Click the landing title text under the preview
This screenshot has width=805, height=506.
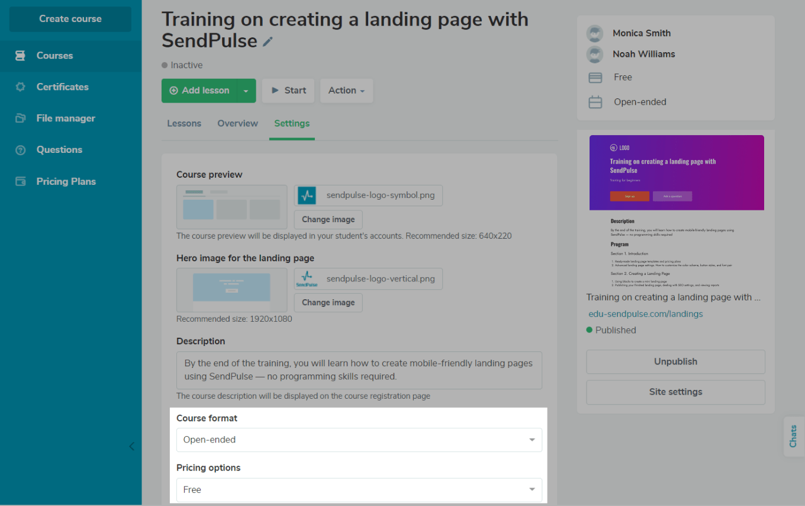(x=674, y=297)
